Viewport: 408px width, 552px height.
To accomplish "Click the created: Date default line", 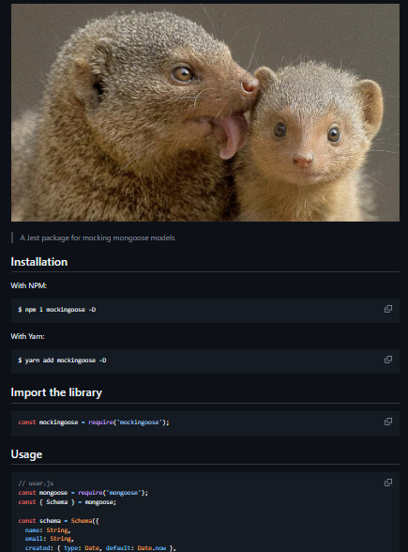I will coord(100,548).
